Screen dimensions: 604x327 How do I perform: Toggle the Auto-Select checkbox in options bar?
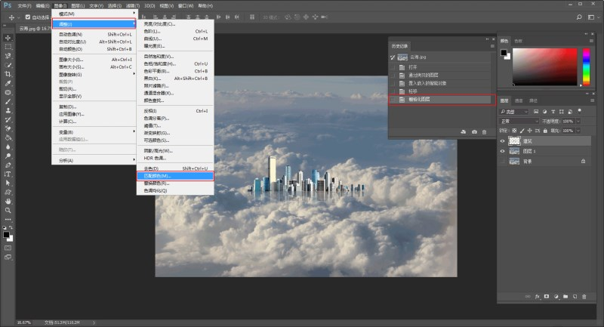[28, 16]
